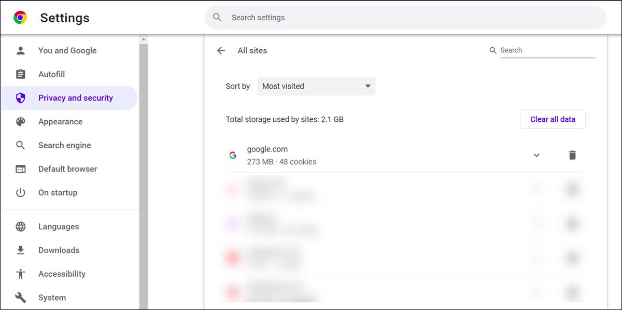Viewport: 622px width, 310px height.
Task: Select the On startup power icon
Action: pyautogui.click(x=21, y=192)
